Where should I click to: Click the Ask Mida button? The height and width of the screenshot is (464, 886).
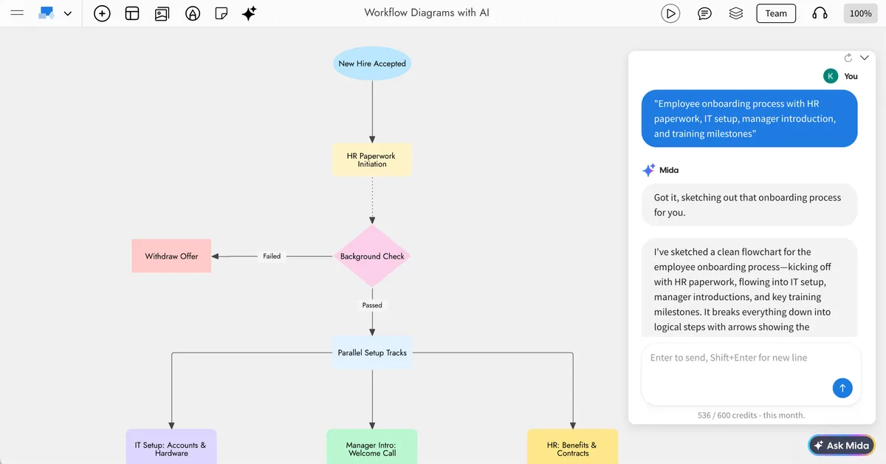[x=841, y=446]
